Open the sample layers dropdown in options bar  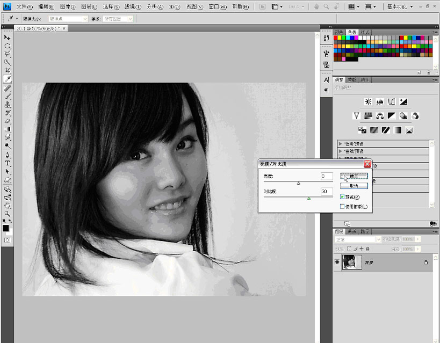[x=118, y=19]
